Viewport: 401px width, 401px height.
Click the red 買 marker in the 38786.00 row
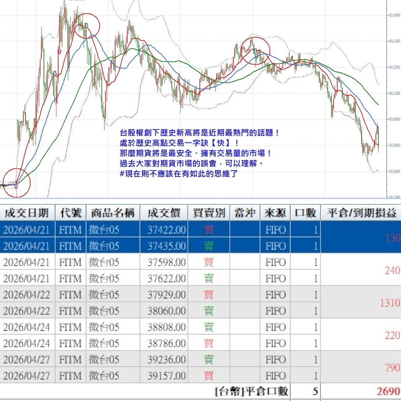[209, 343]
